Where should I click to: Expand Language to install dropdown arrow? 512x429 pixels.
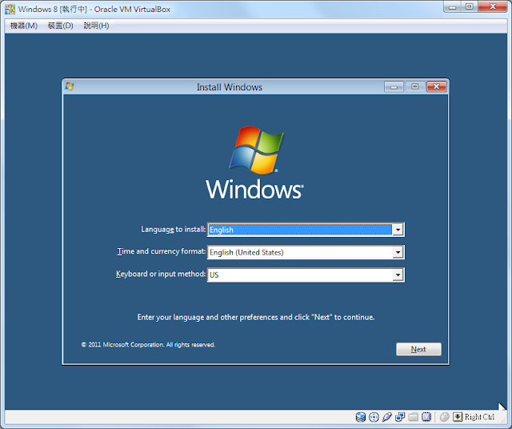(398, 230)
